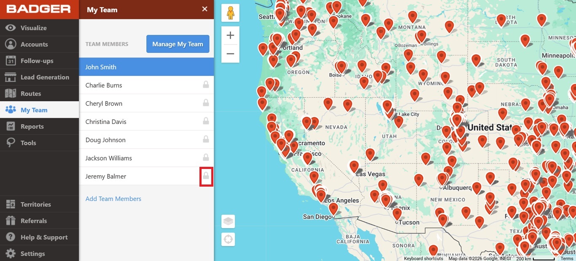
Task: Open Follow-ups calendar icon
Action: click(11, 61)
